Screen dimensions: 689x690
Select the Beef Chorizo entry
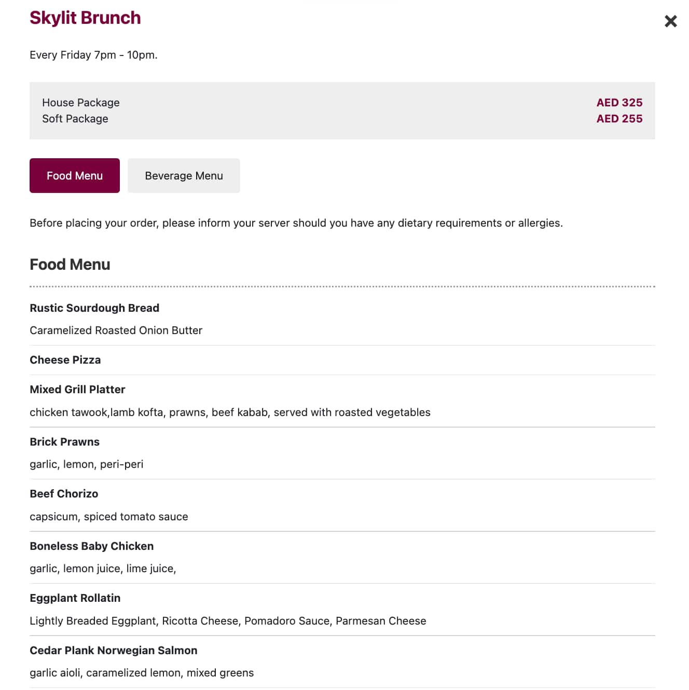64,493
